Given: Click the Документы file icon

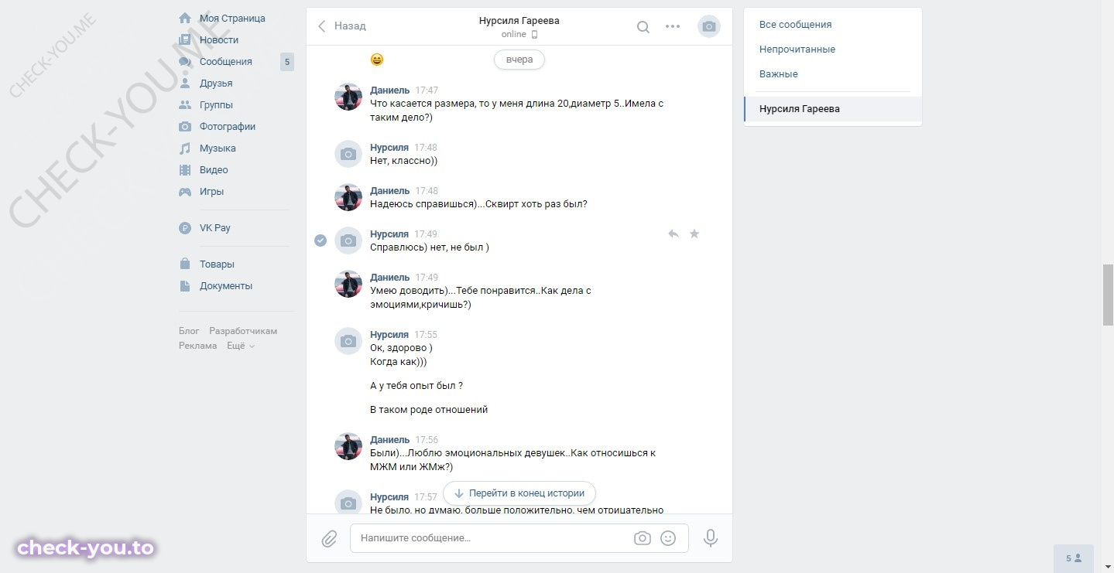Looking at the screenshot, I should coord(185,285).
